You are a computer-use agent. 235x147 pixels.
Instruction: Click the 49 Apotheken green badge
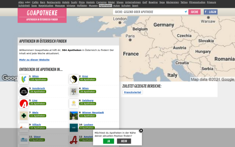[x=87, y=80]
